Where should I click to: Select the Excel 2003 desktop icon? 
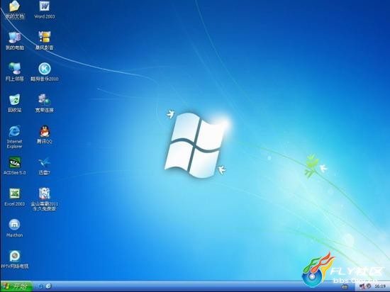[x=15, y=197]
